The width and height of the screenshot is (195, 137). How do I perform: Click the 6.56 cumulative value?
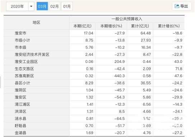[147, 104]
